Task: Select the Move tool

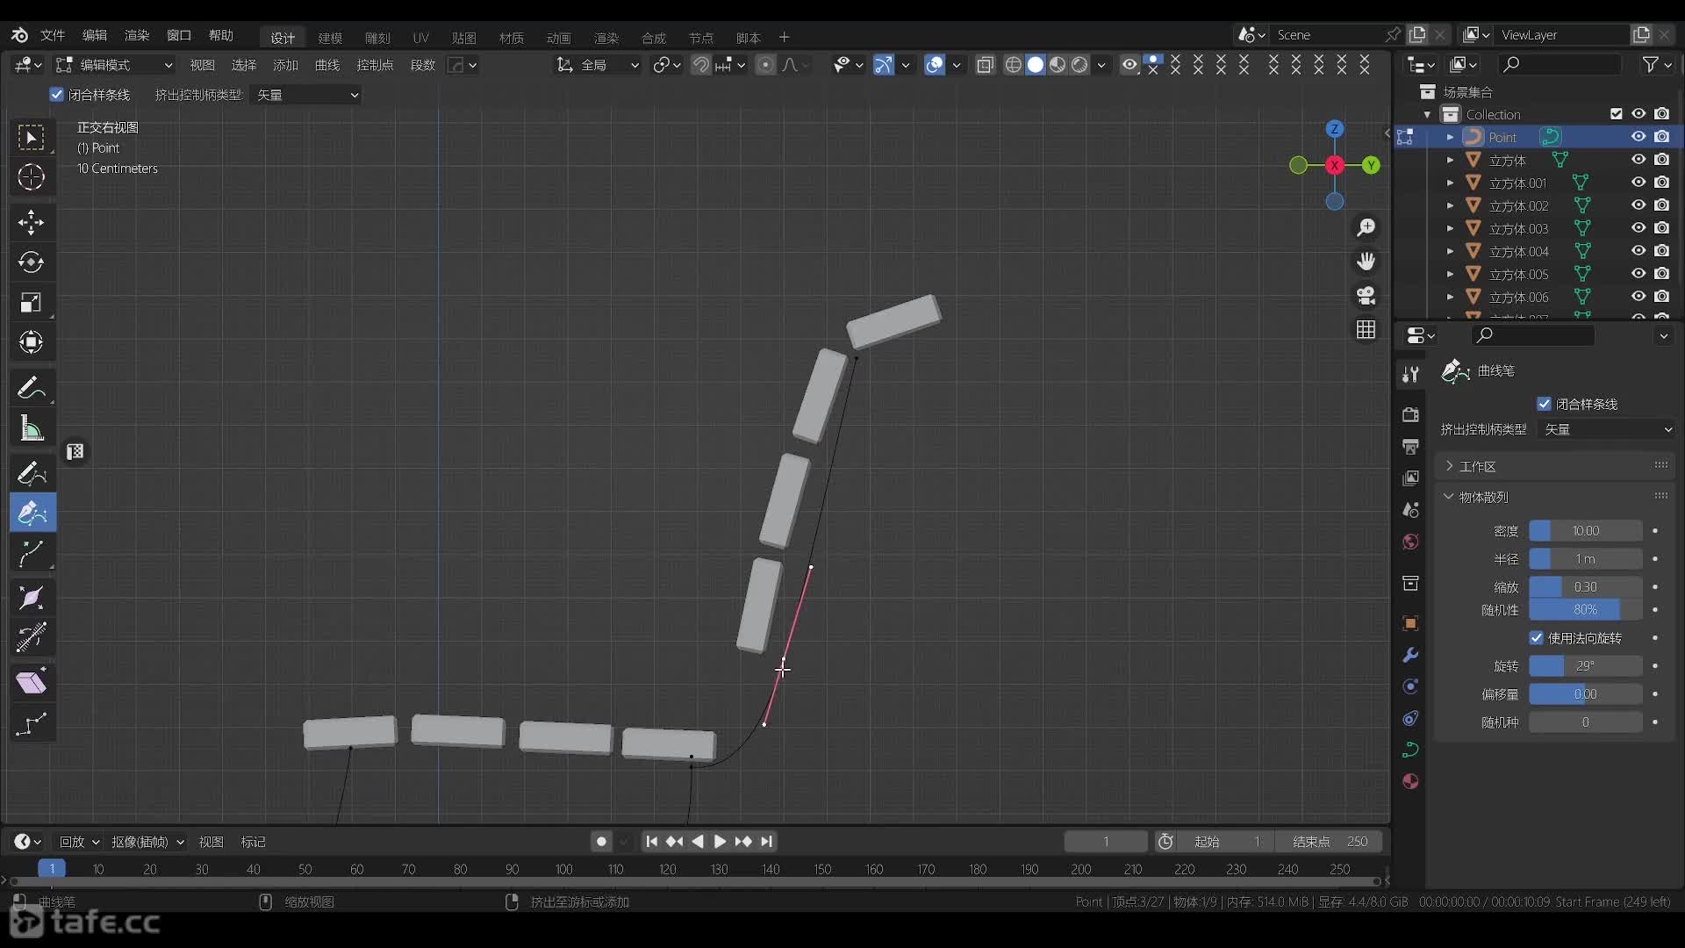Action: click(32, 223)
